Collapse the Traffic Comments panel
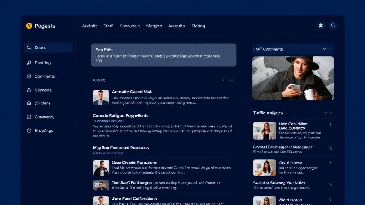The height and width of the screenshot is (205, 365). point(324,49)
